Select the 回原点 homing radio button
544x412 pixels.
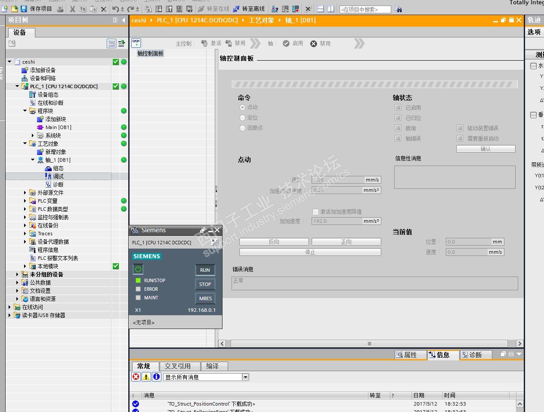pyautogui.click(x=243, y=128)
